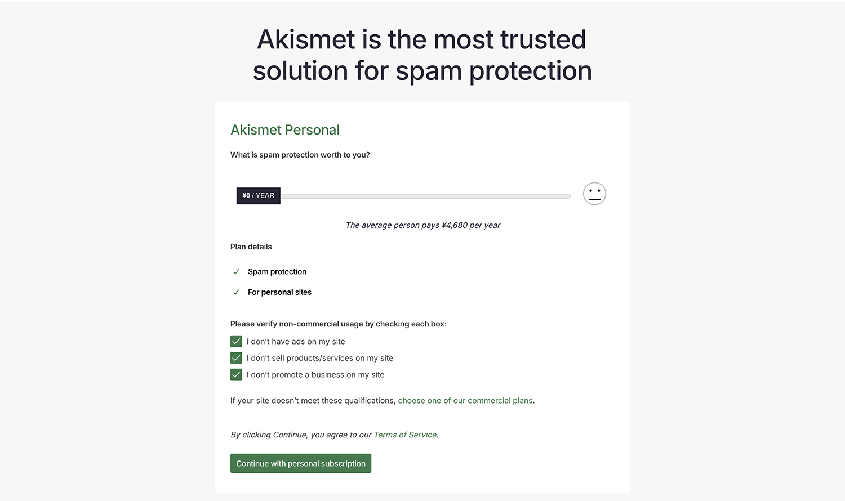Click the checkmark icon beside Spam protection
Screen dimensions: 845x501
236,272
